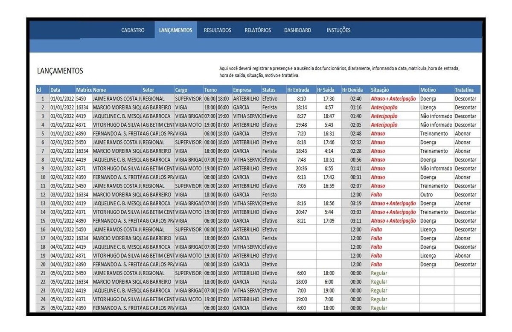Select the empty Motivo cell in row 25

point(436,308)
